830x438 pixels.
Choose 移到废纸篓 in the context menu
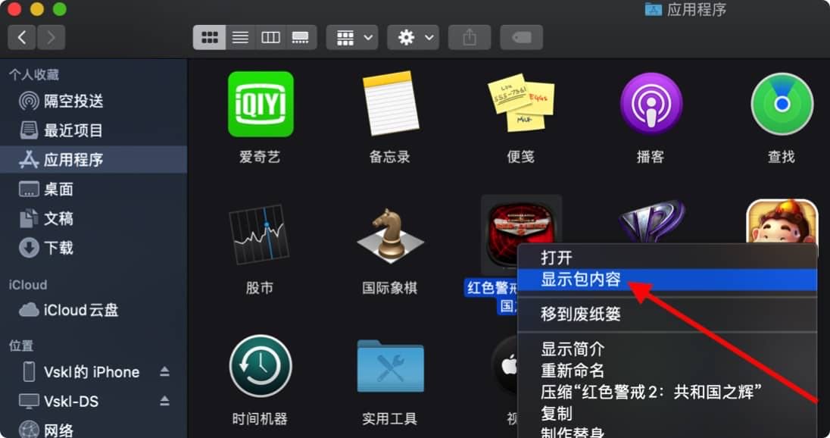(x=667, y=314)
